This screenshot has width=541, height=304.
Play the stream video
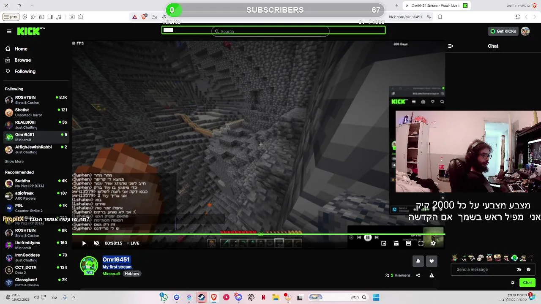(84, 243)
